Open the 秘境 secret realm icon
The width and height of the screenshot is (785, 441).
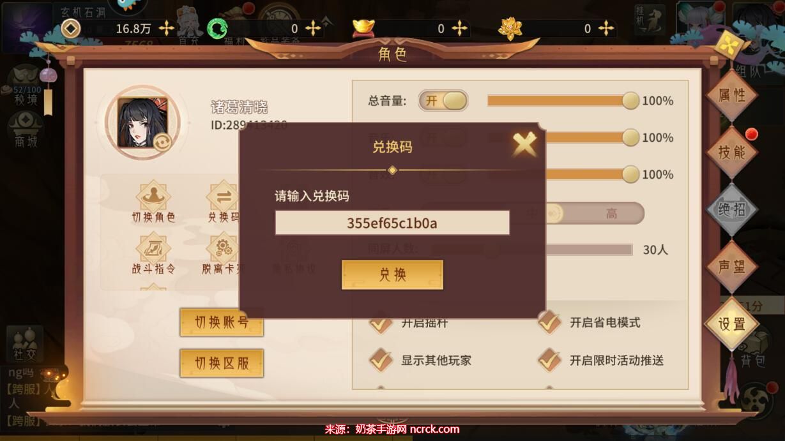(x=26, y=85)
